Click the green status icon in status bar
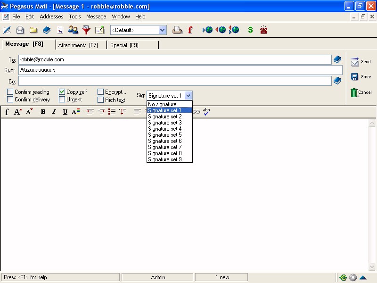Image resolution: width=377 pixels, height=283 pixels. tap(343, 278)
